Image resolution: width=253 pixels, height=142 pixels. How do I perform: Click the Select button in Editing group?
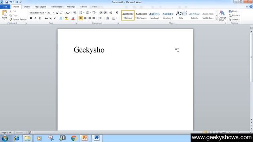234,19
